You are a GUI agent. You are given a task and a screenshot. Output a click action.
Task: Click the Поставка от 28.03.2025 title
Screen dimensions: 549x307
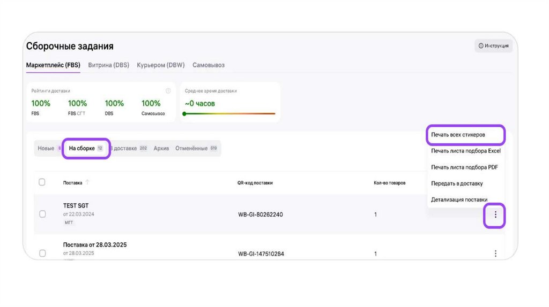95,245
